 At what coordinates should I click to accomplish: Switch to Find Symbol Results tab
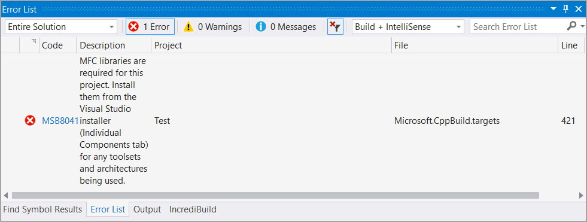tap(42, 209)
